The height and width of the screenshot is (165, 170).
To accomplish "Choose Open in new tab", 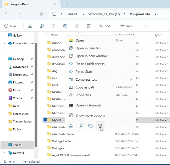I will point(100,48).
